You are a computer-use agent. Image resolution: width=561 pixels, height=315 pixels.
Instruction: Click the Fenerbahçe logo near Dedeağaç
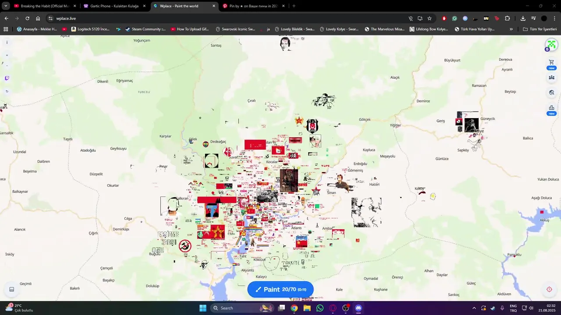(x=206, y=144)
